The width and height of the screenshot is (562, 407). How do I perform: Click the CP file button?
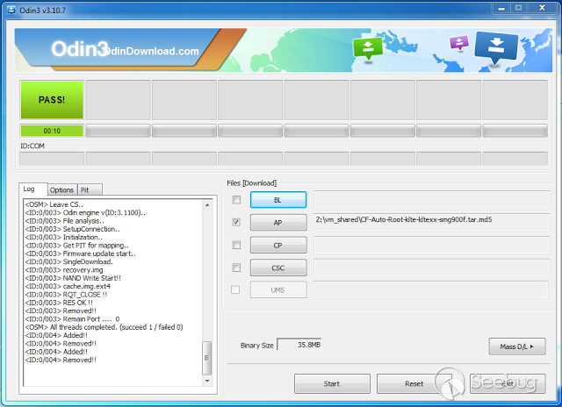[x=278, y=246]
